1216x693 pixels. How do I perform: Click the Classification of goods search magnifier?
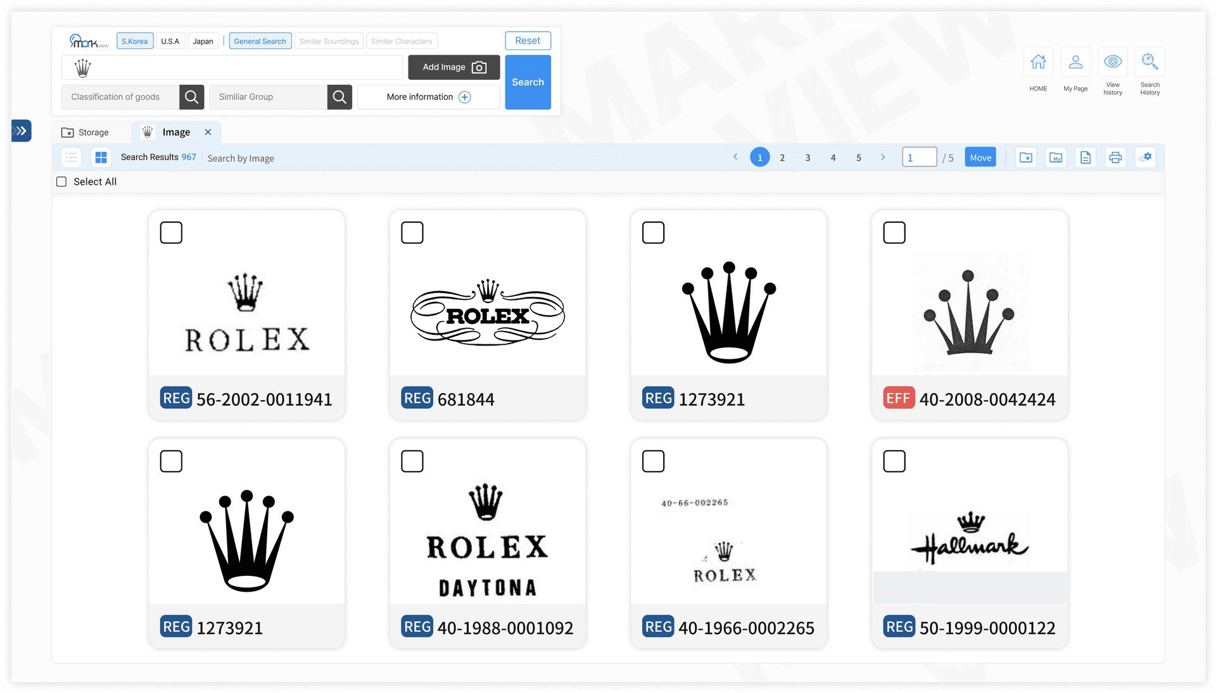coord(191,97)
